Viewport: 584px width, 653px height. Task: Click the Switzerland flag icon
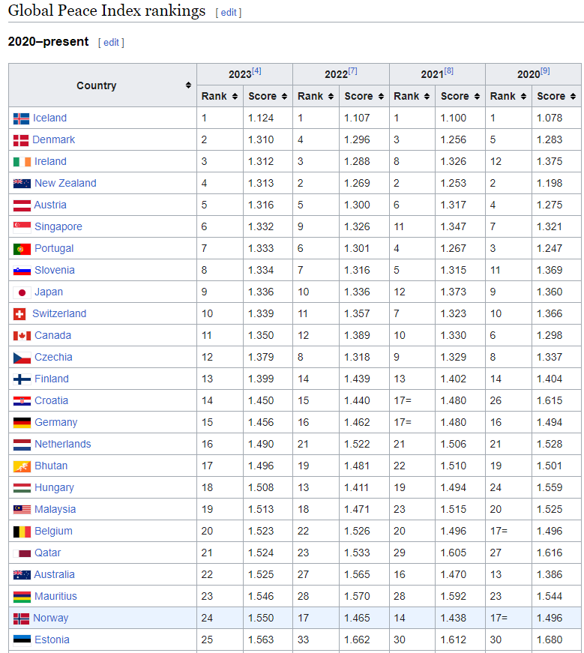point(19,314)
